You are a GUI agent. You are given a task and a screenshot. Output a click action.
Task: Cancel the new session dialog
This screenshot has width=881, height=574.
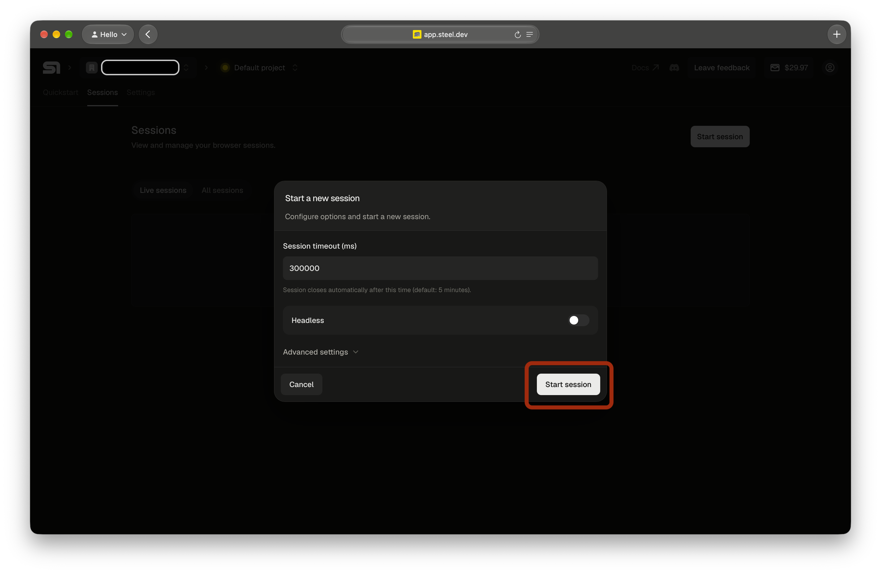click(x=301, y=385)
